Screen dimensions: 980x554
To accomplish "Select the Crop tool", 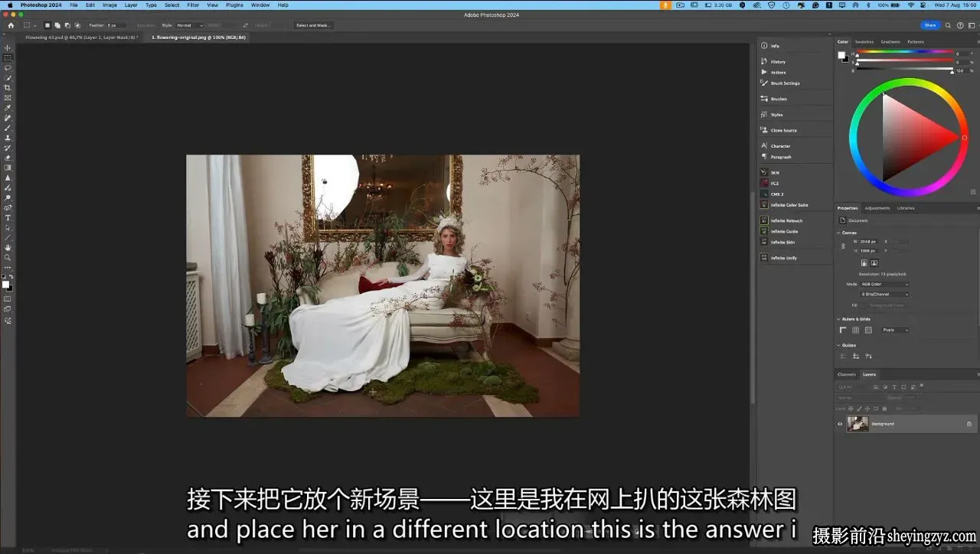I will (x=8, y=88).
